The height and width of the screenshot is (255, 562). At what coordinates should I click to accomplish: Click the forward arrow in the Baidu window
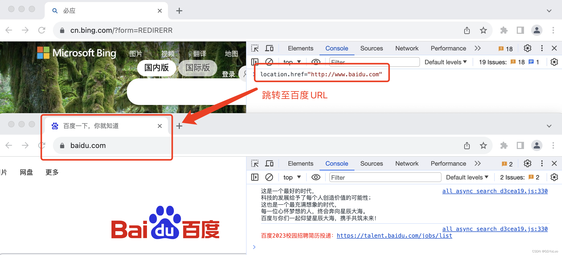(x=25, y=145)
